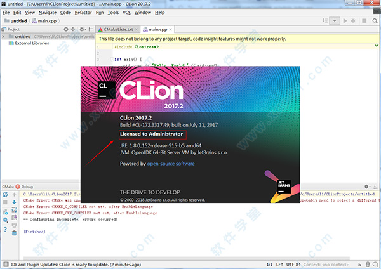Open the Refactor menu
This screenshot has height=269, width=381.
[x=83, y=13]
